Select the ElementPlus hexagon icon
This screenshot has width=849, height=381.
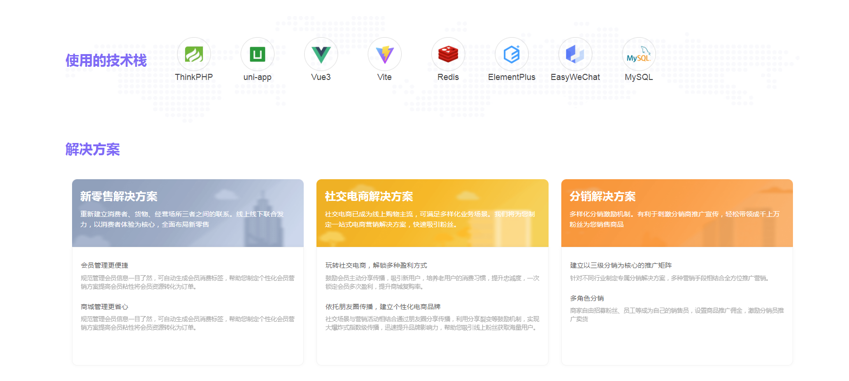tap(511, 55)
